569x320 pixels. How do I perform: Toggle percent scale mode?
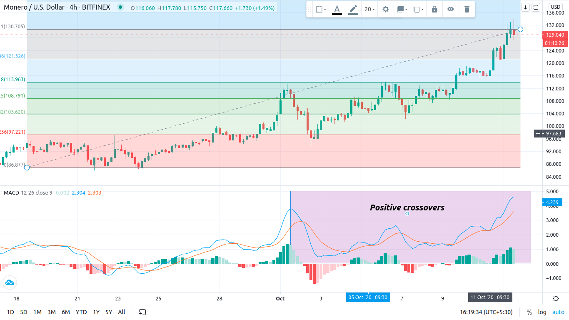(529, 312)
